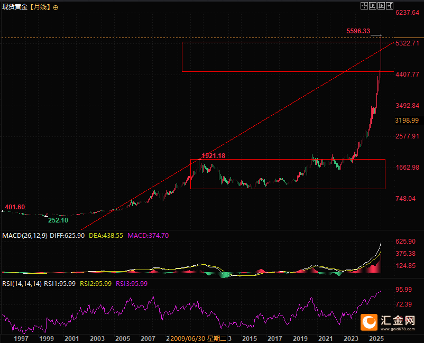Screen dimensions: 424x343
Task: Click the 2003 year on time axis
Action: [97, 339]
